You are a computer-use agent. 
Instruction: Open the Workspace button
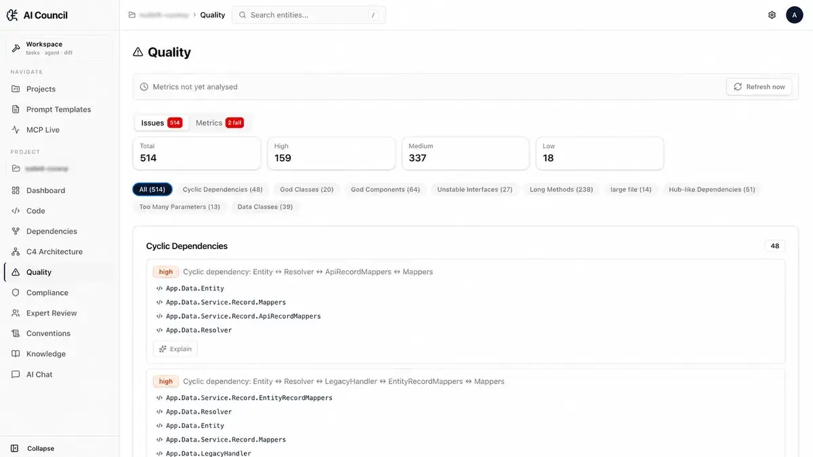point(60,48)
